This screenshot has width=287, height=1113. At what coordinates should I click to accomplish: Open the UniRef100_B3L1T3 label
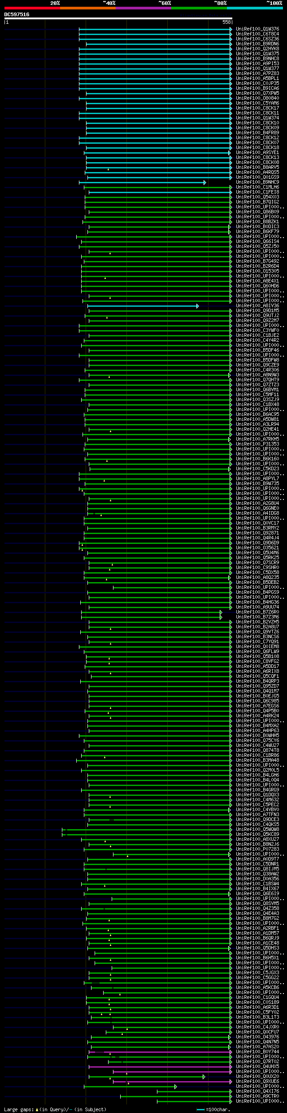point(257,1017)
